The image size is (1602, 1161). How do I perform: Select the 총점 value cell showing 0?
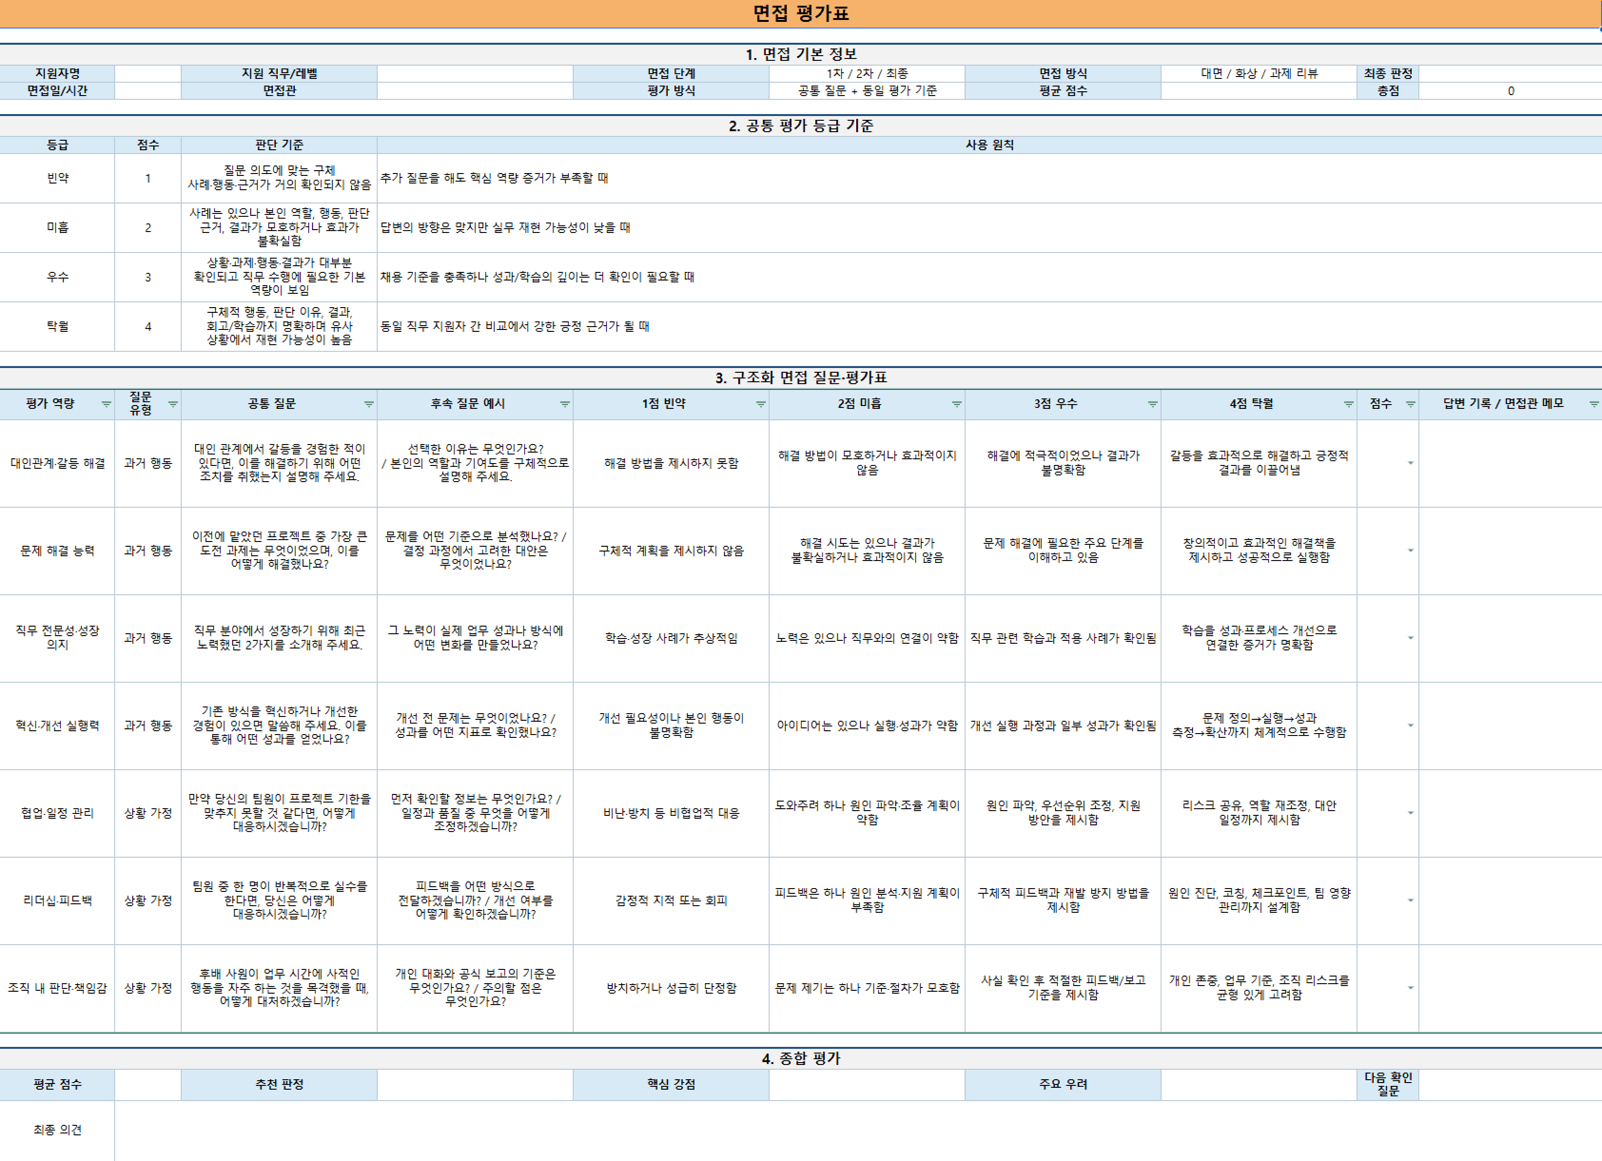(1510, 91)
